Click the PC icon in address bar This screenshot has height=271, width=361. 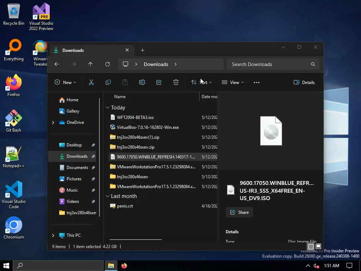point(126,64)
